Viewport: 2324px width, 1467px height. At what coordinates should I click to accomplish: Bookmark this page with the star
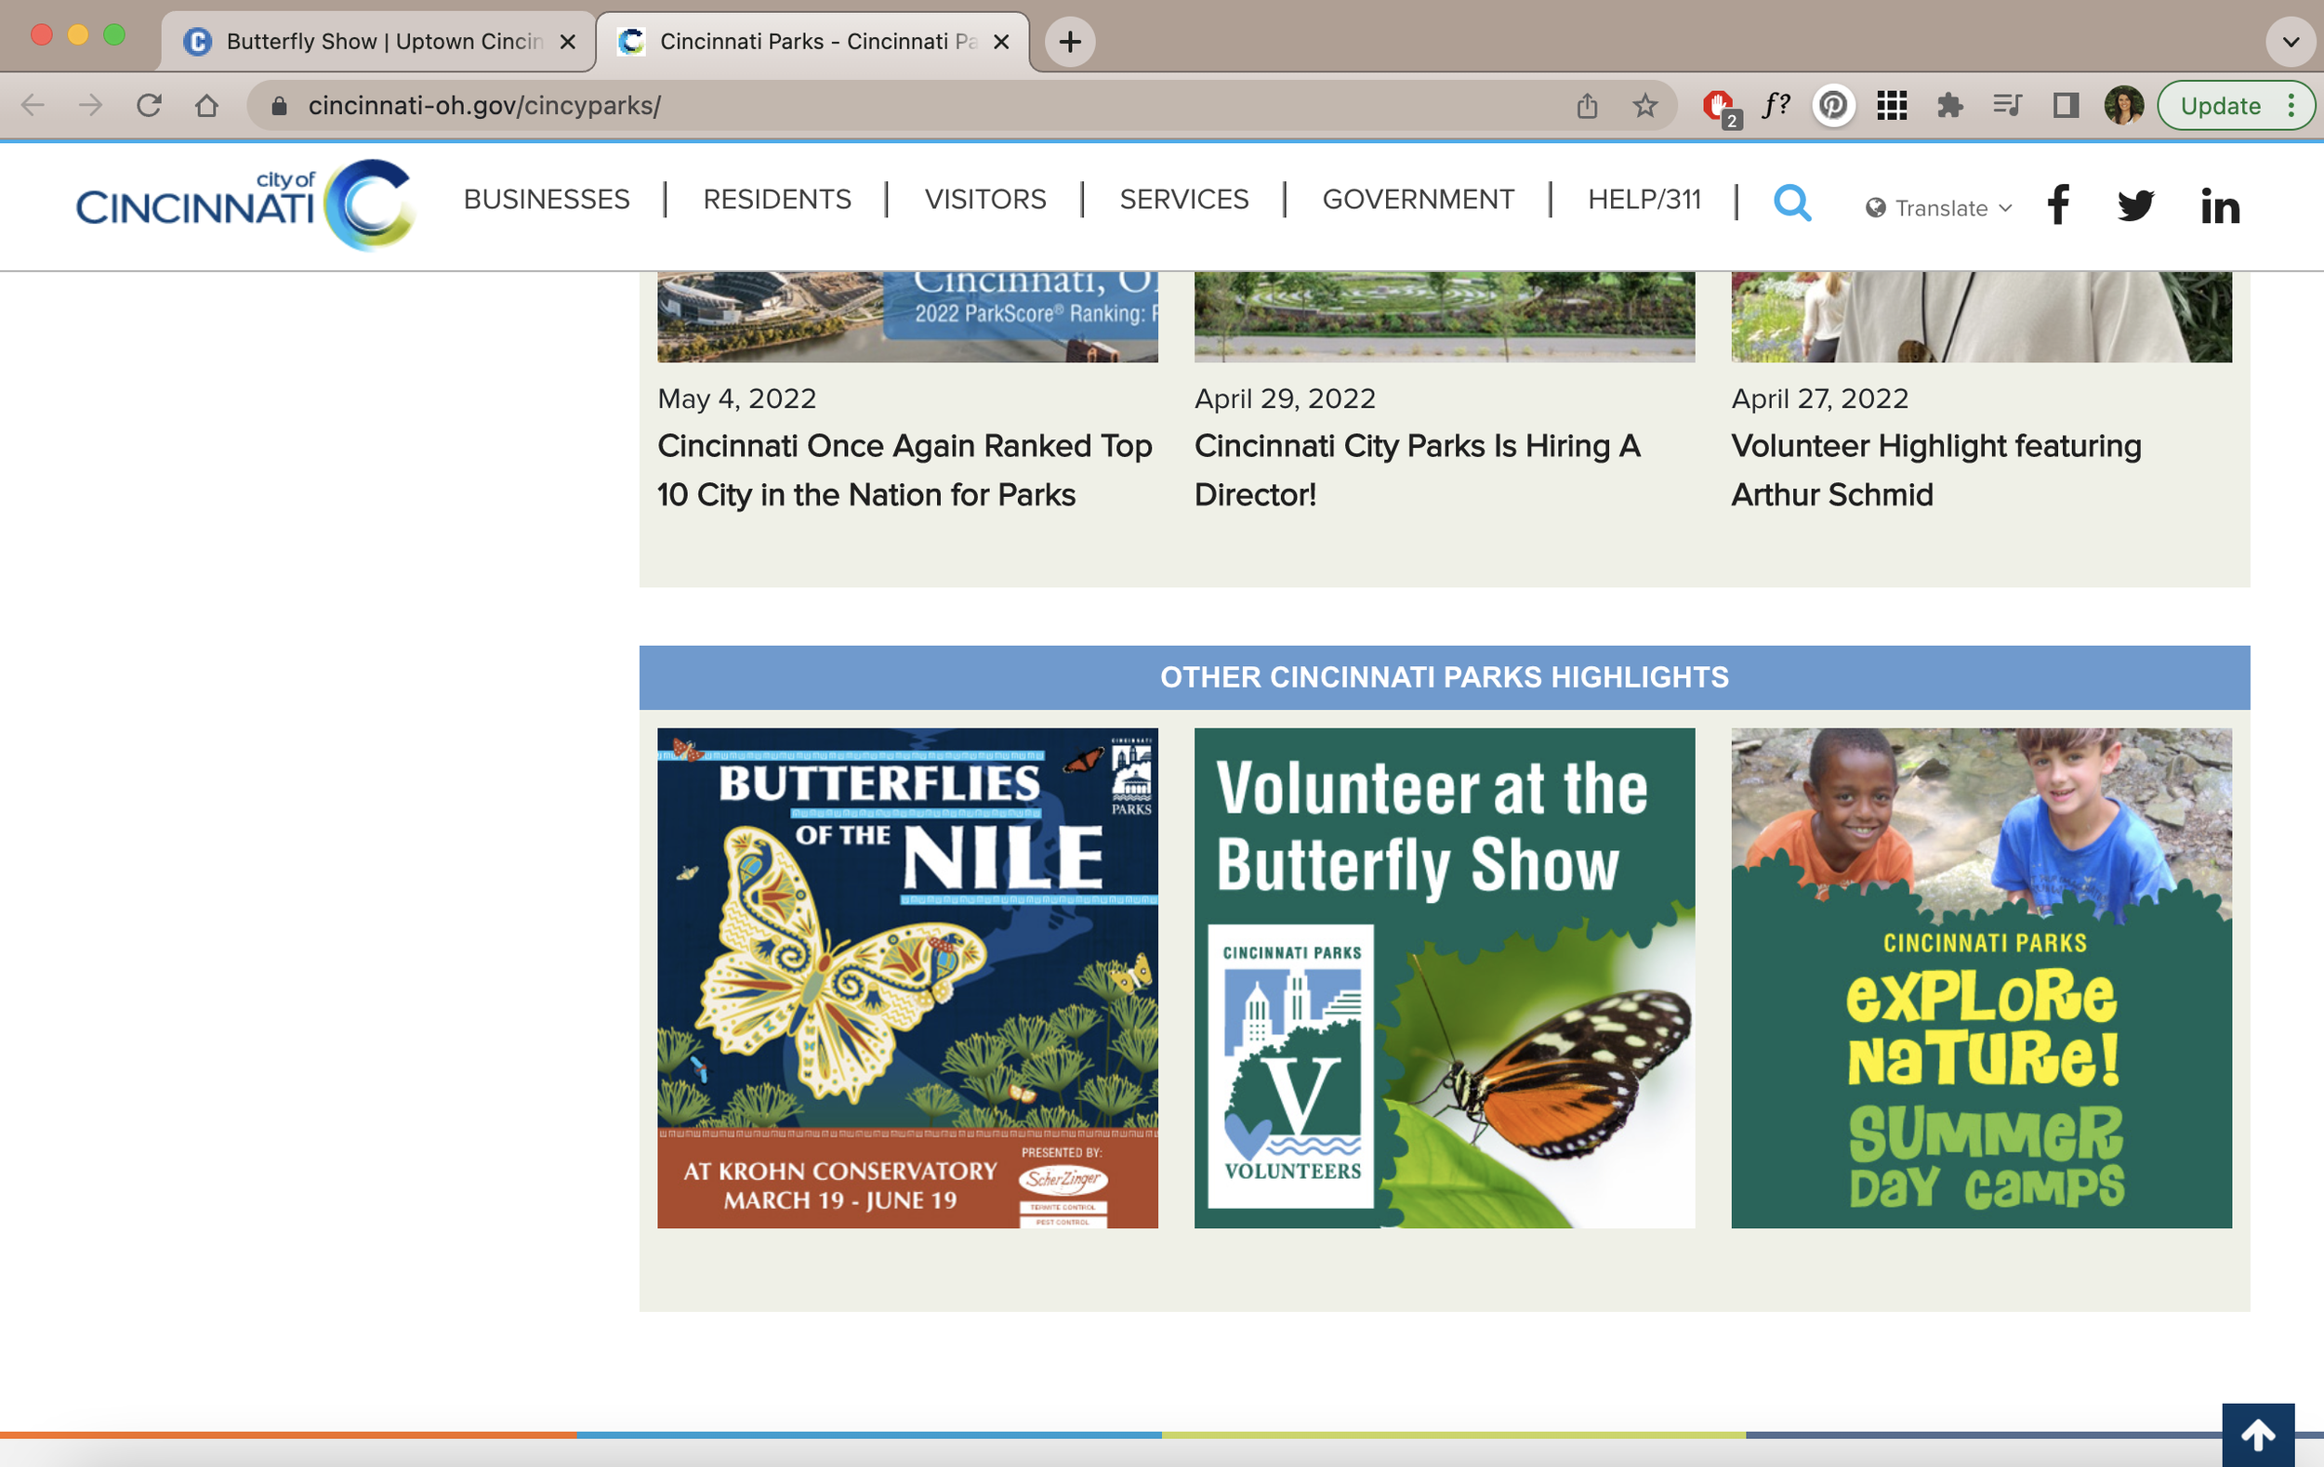(1645, 105)
